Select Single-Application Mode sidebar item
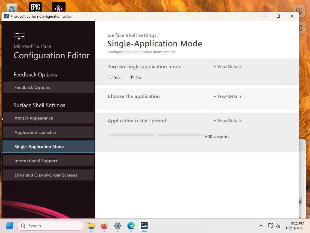 (x=48, y=147)
